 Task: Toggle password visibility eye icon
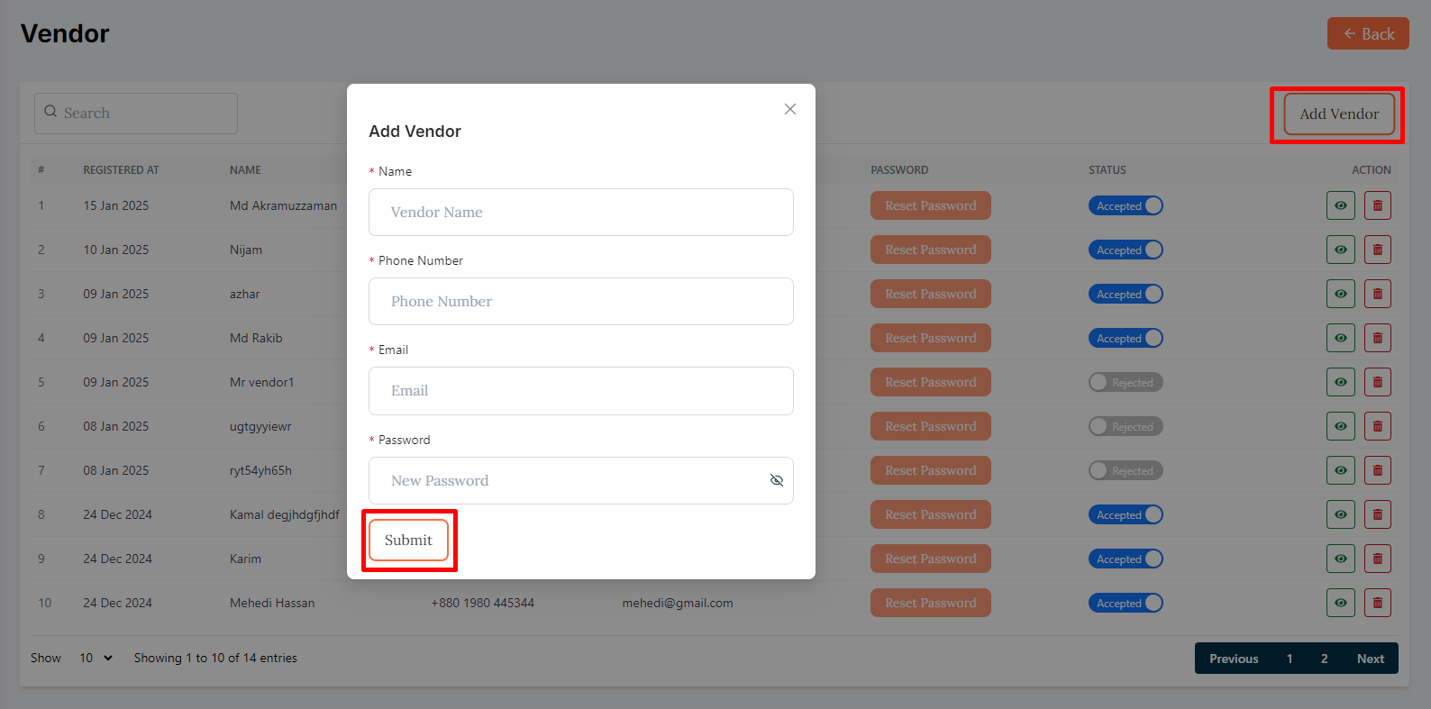tap(776, 480)
